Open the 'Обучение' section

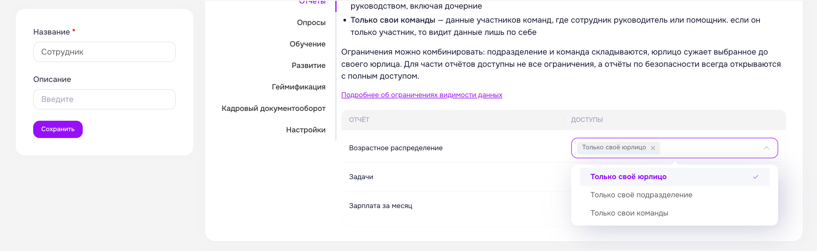[307, 44]
